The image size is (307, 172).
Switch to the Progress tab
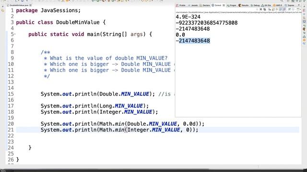coord(231,5)
